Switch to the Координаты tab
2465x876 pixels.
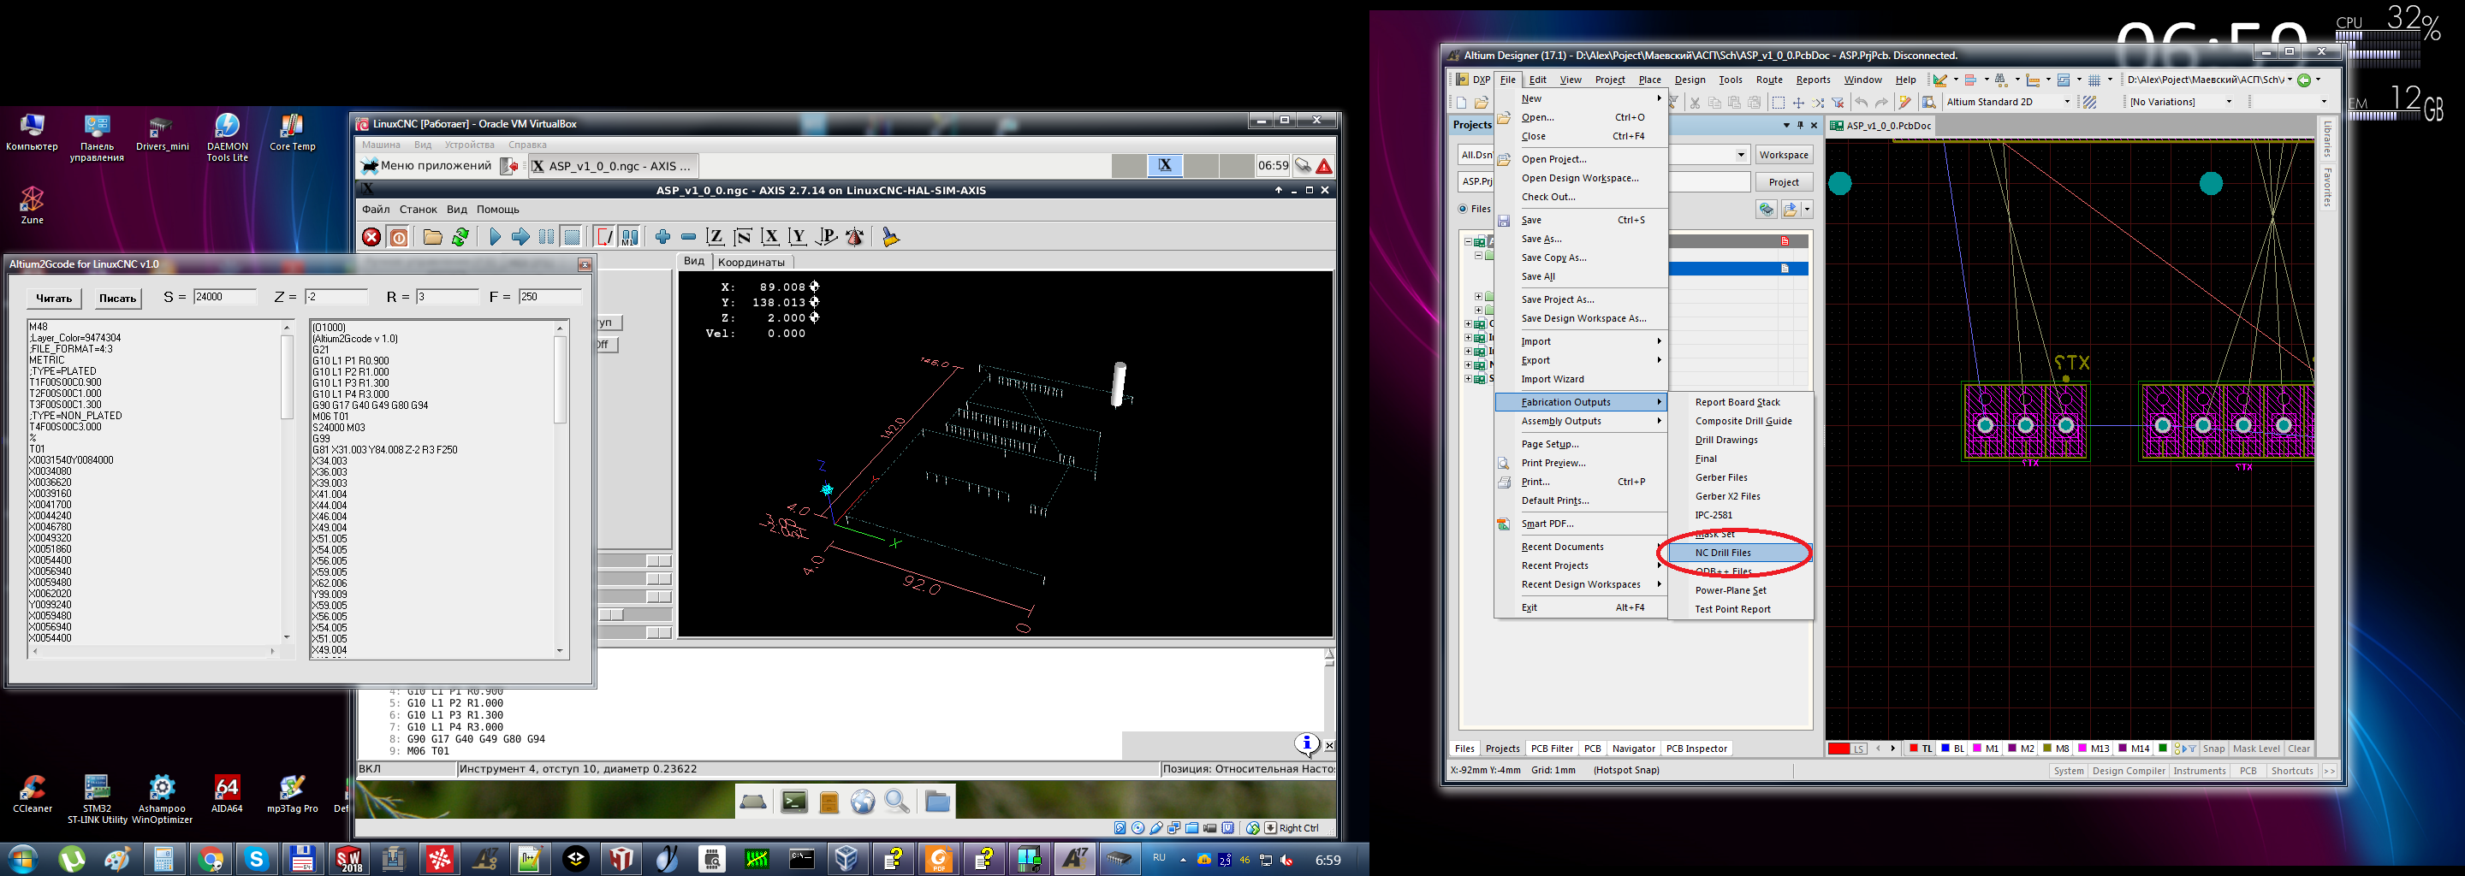[x=751, y=262]
